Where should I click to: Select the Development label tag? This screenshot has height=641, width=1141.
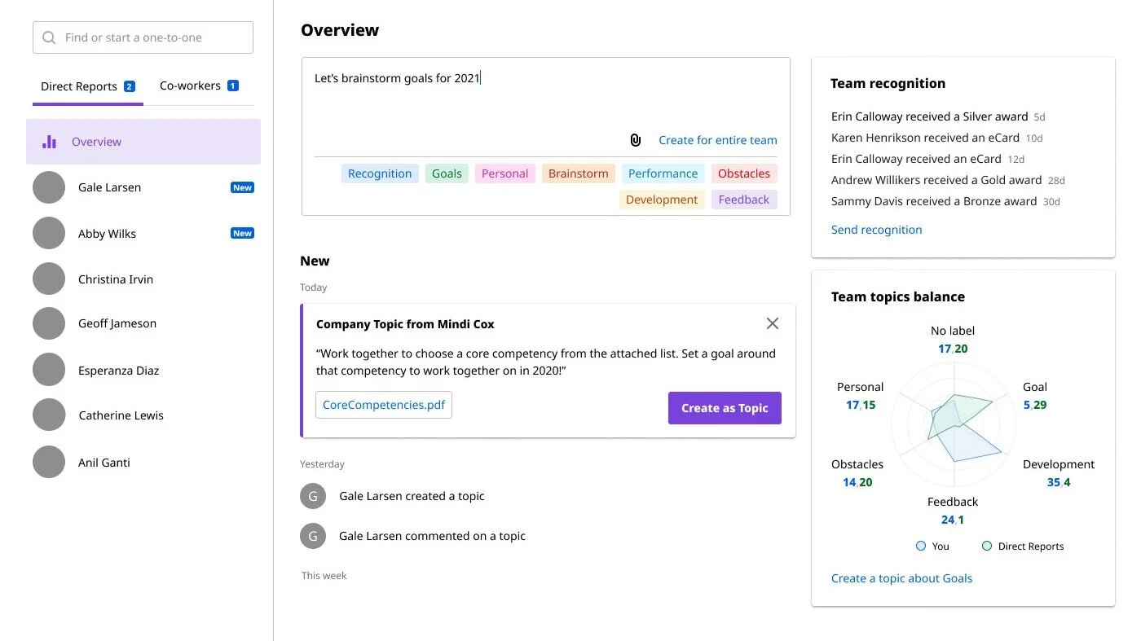coord(662,200)
